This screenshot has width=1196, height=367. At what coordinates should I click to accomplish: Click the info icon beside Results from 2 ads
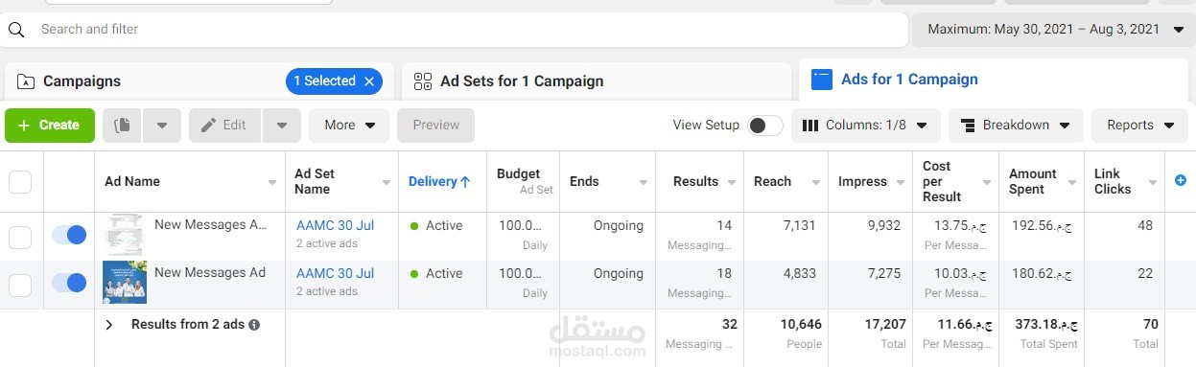point(254,325)
